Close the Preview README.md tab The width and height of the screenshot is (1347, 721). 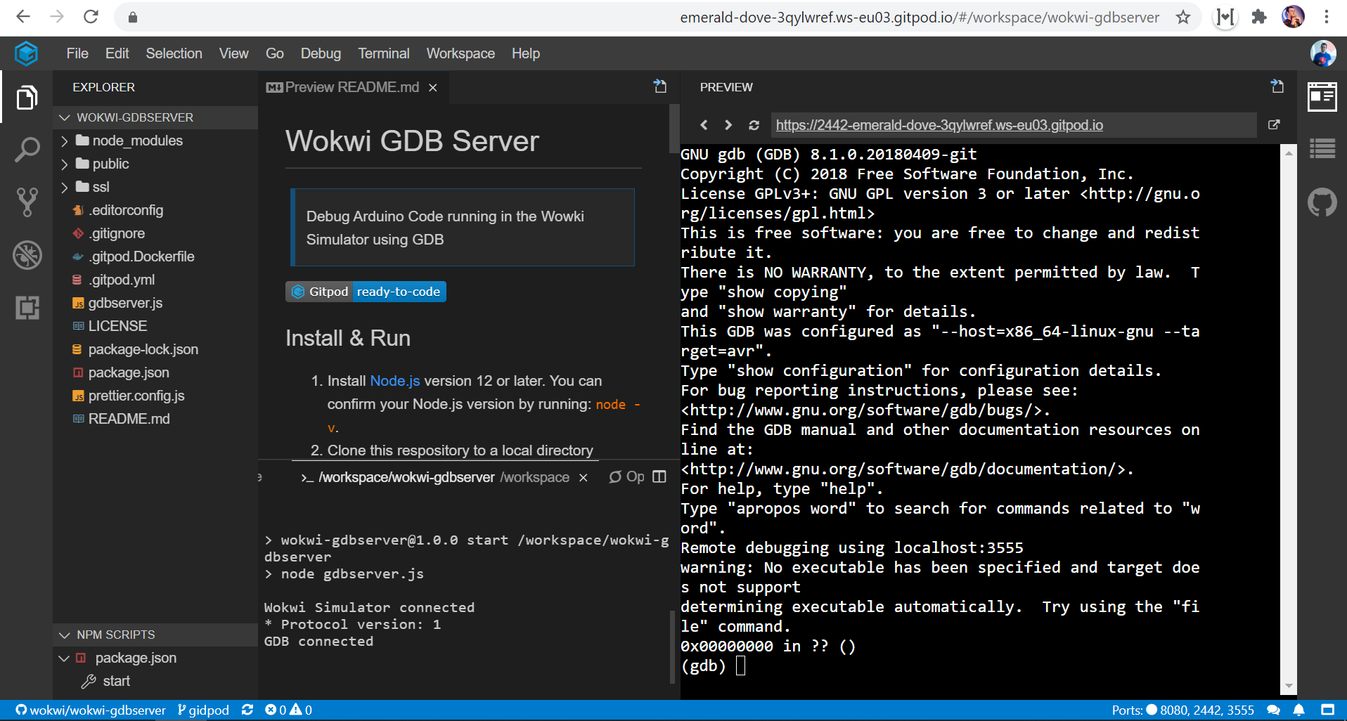[x=433, y=87]
